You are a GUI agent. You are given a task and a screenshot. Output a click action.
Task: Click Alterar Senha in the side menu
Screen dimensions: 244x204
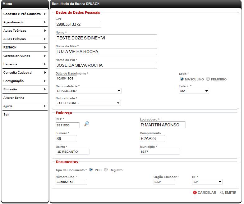tap(14, 98)
